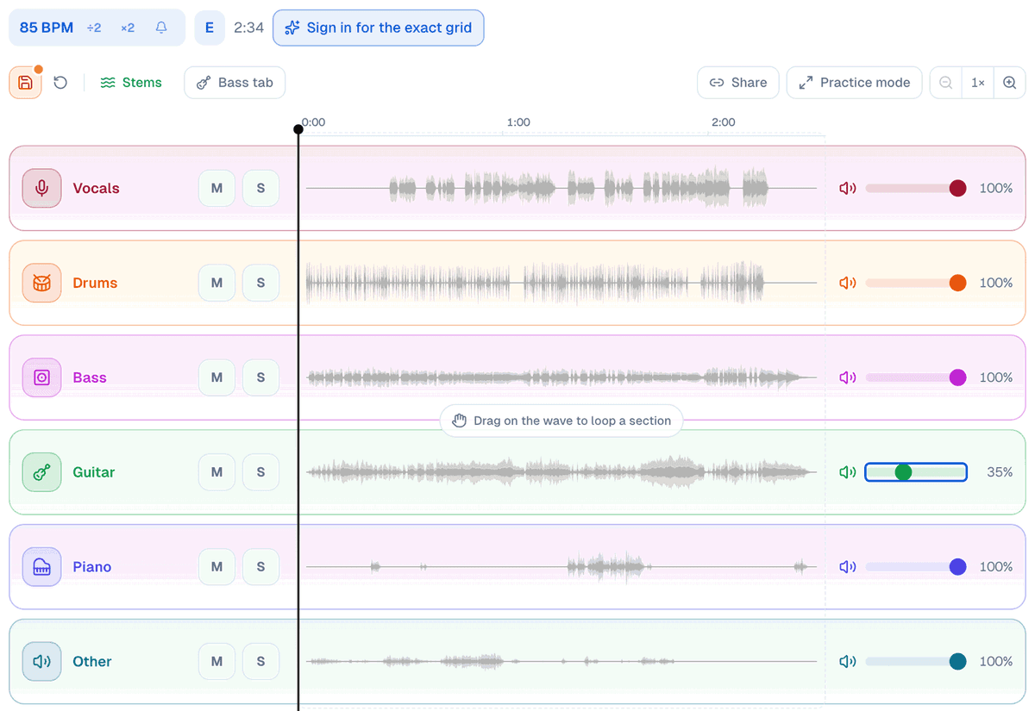
Task: Click the playhead handle at 0:00
Action: [298, 129]
